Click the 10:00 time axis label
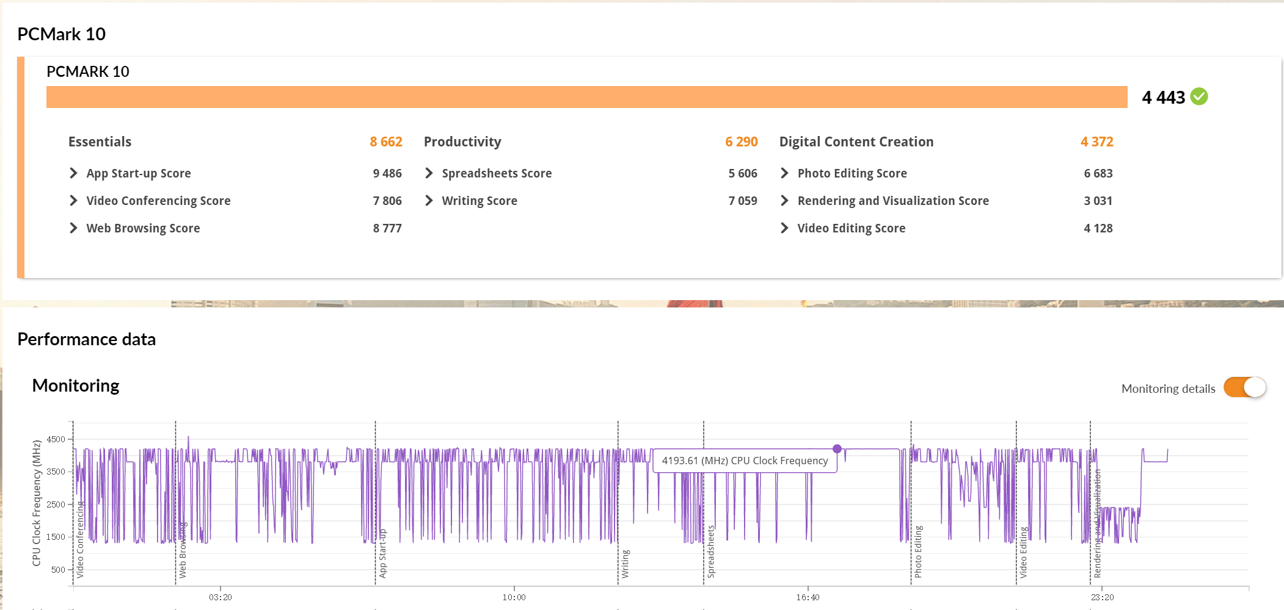This screenshot has height=610, width=1284. click(514, 597)
